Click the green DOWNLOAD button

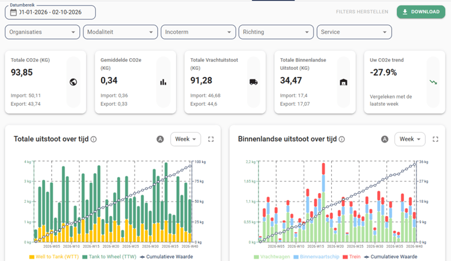421,12
